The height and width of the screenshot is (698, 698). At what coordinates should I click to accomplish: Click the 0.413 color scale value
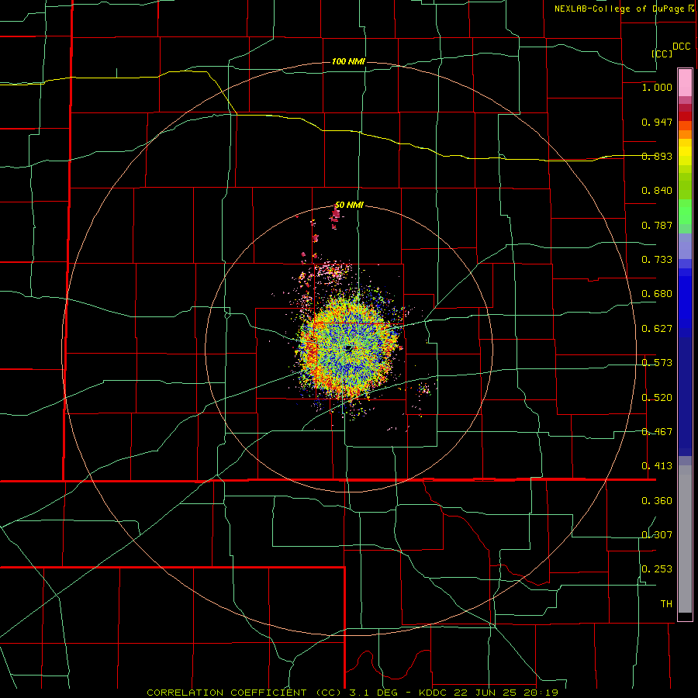(x=657, y=466)
